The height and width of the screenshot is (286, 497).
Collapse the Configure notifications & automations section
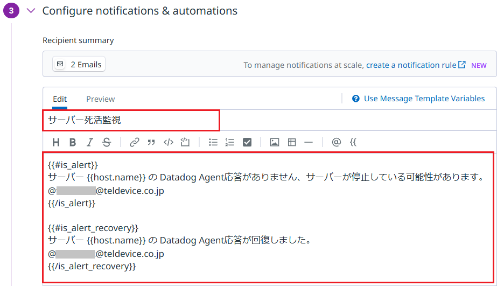tap(31, 11)
